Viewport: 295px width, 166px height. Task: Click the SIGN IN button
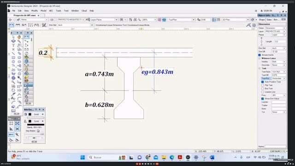(x=266, y=11)
